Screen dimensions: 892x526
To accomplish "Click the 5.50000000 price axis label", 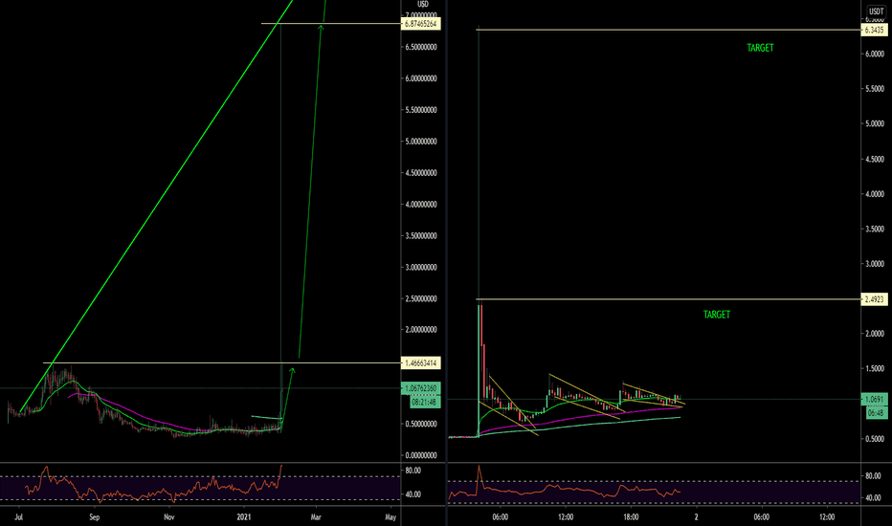I will pos(421,110).
